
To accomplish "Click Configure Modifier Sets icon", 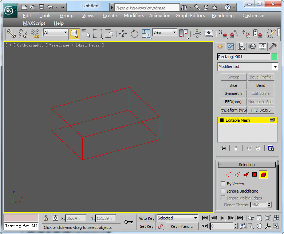I will [x=271, y=148].
